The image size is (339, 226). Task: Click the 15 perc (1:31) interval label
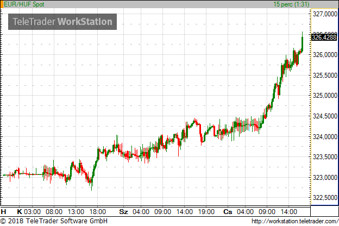(x=291, y=4)
